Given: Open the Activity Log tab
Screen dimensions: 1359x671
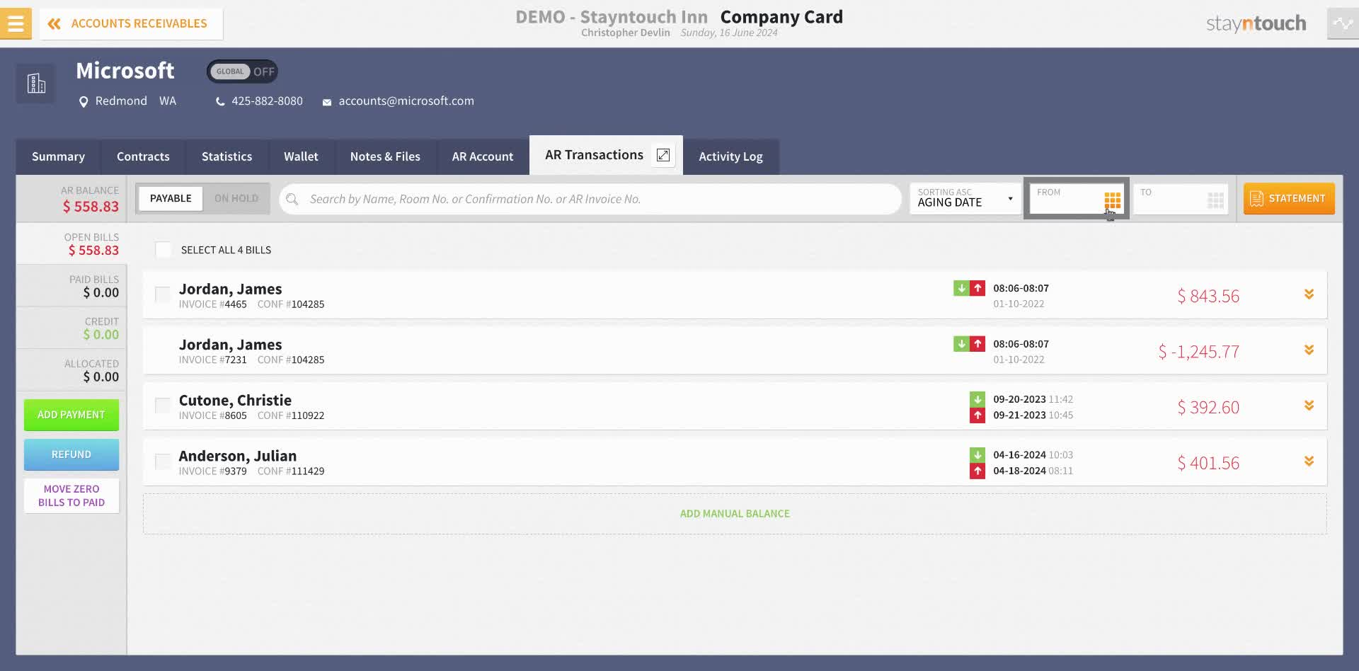Looking at the screenshot, I should (730, 156).
